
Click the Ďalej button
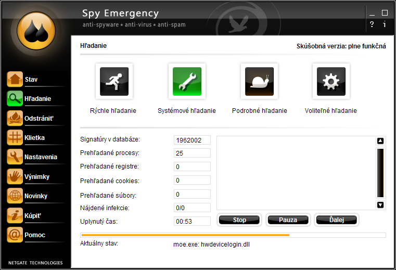[337, 220]
